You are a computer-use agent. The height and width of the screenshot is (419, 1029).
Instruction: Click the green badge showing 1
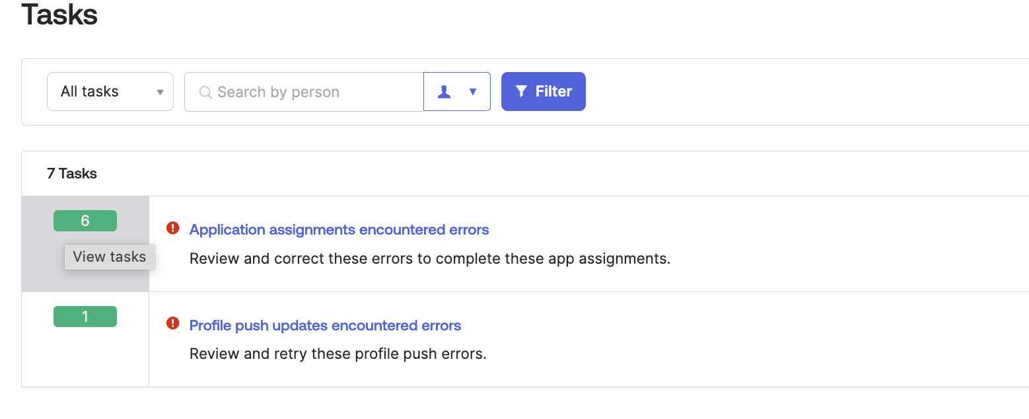coord(85,317)
